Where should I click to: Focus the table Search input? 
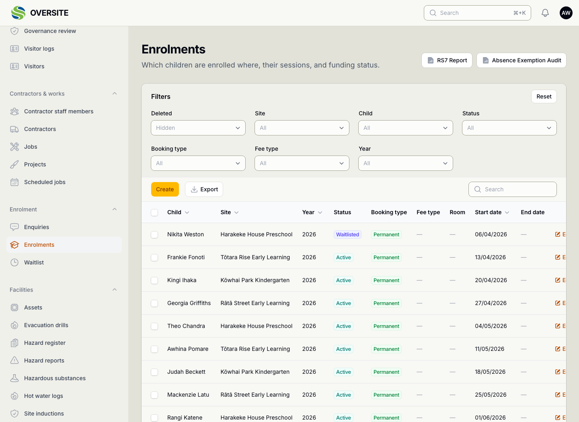pos(513,189)
